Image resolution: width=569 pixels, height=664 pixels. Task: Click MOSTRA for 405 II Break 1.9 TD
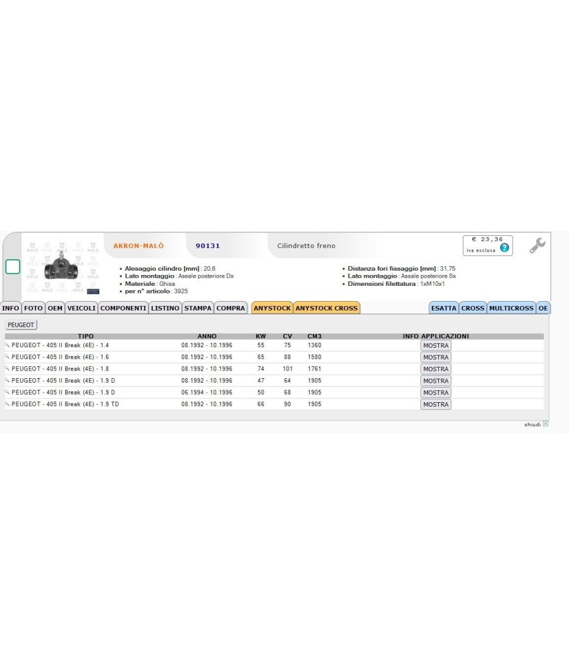pyautogui.click(x=436, y=405)
